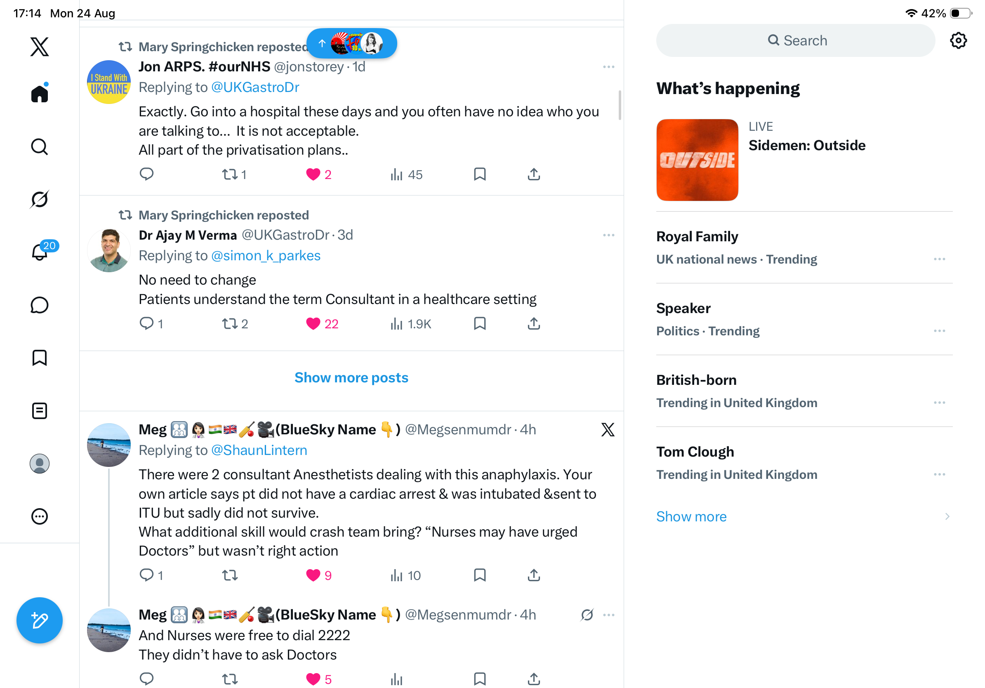View analytics for the 1.9K views post
985x688 pixels.
tap(410, 324)
